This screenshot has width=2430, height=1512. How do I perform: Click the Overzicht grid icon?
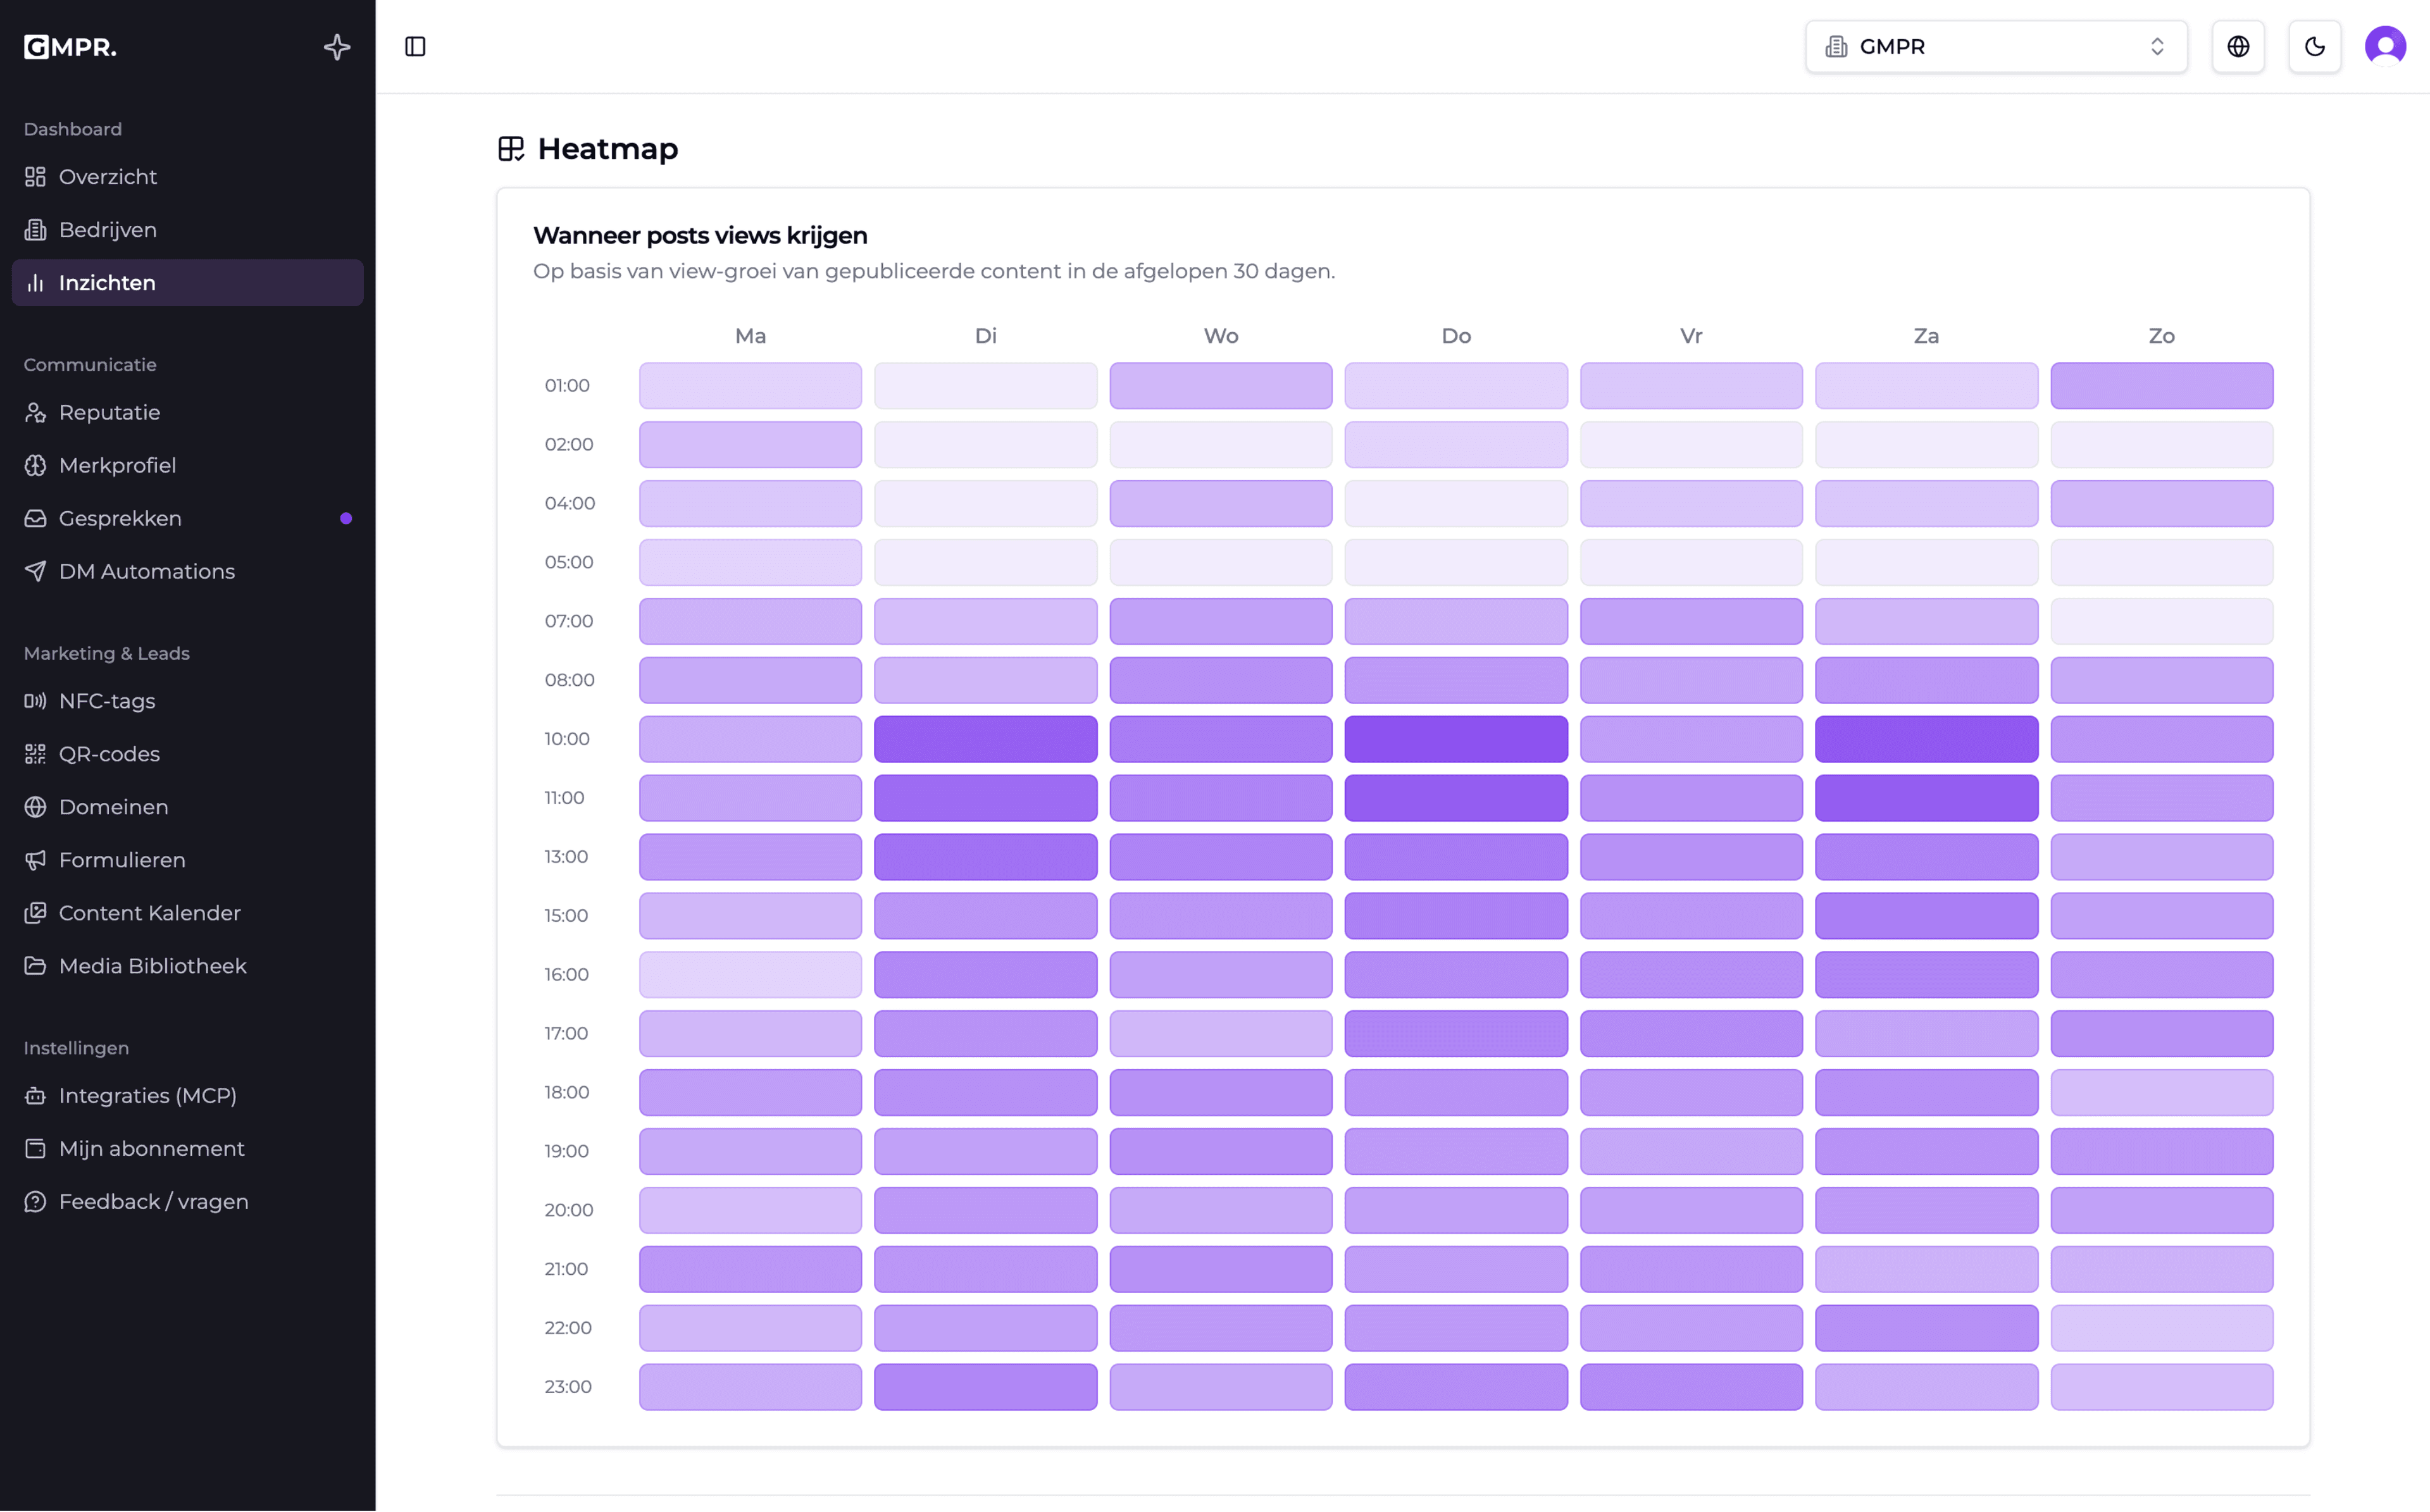(x=36, y=177)
